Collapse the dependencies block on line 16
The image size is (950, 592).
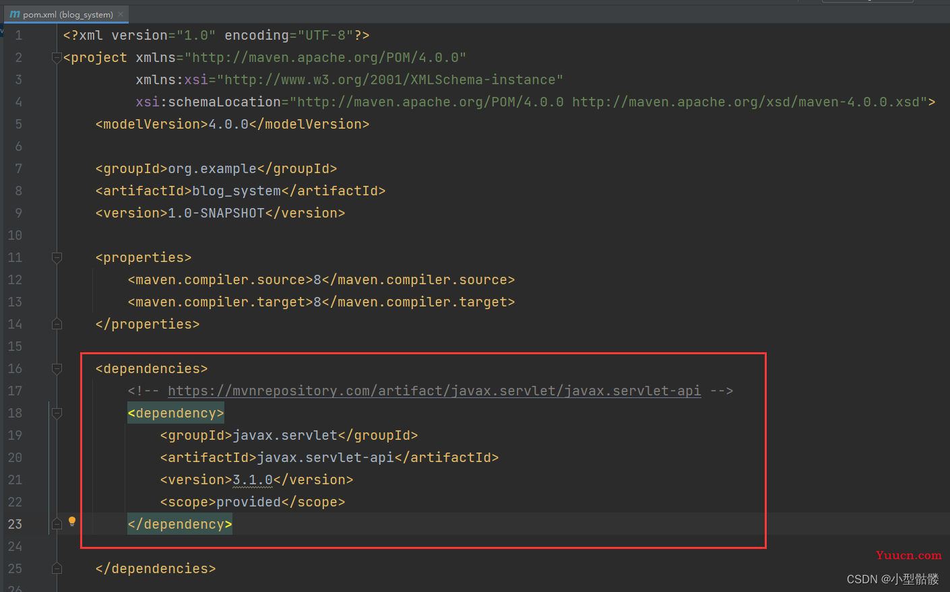coord(57,368)
